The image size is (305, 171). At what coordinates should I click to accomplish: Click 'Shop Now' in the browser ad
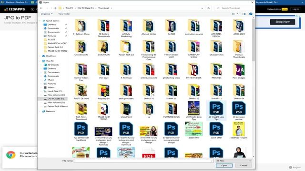click(283, 22)
